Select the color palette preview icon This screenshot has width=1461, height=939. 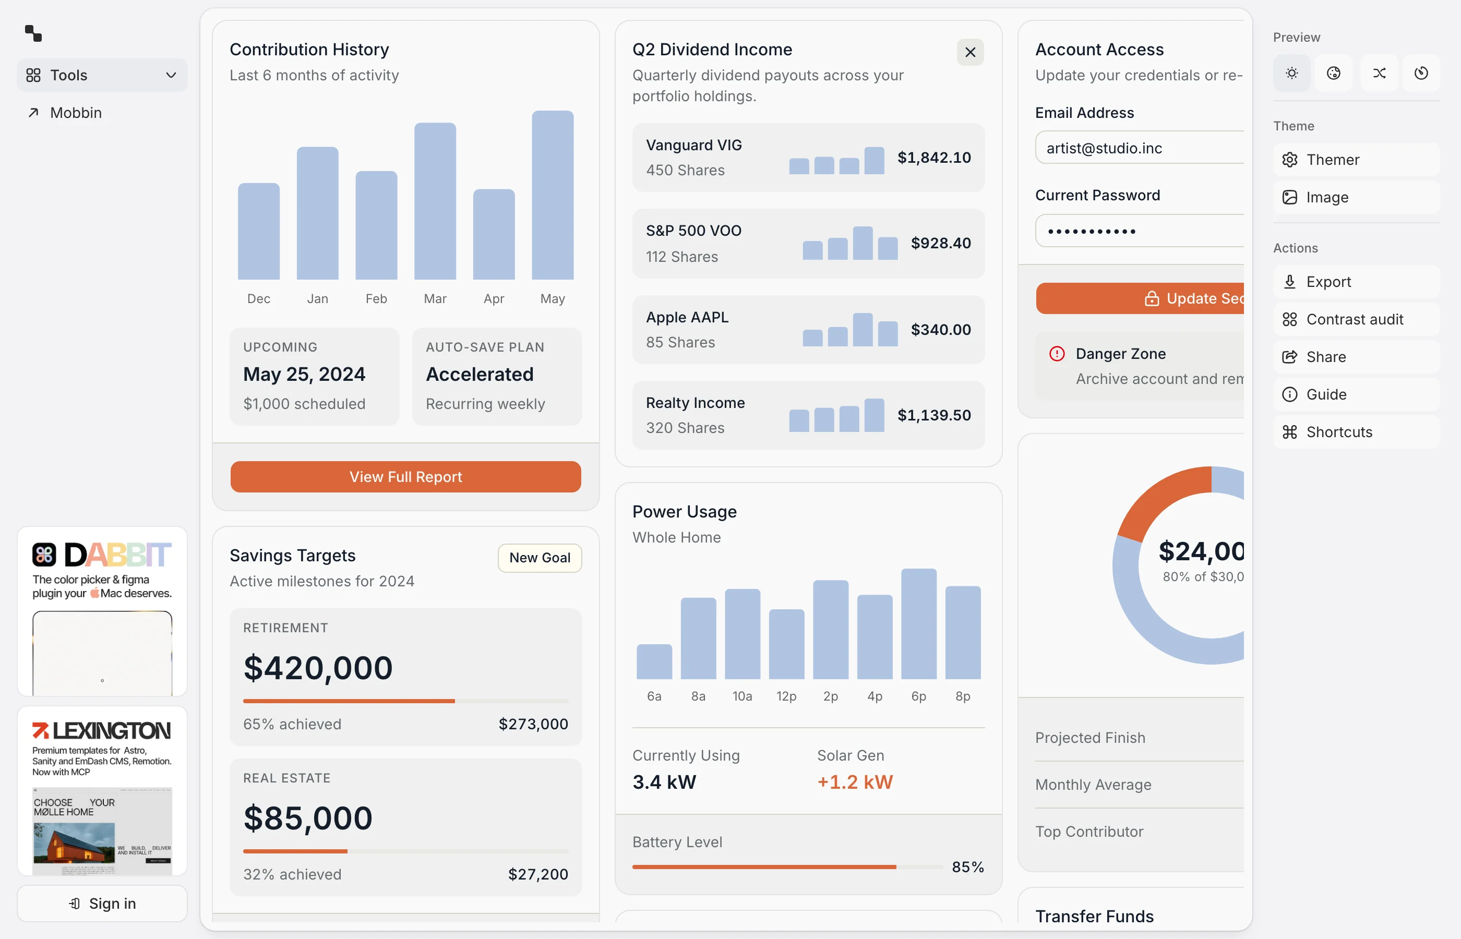point(1334,73)
